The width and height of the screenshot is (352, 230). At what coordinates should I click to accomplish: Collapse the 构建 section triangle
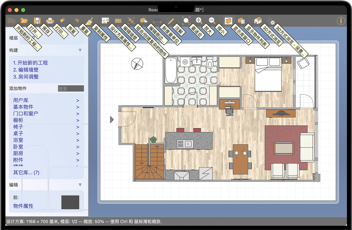pyautogui.click(x=80, y=50)
